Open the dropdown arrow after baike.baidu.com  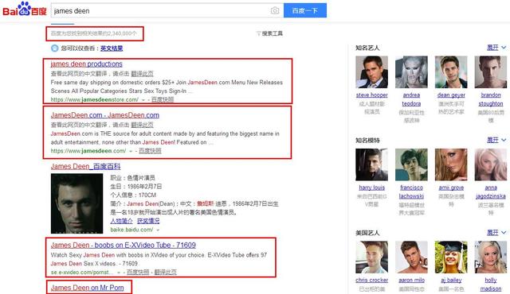coord(158,230)
